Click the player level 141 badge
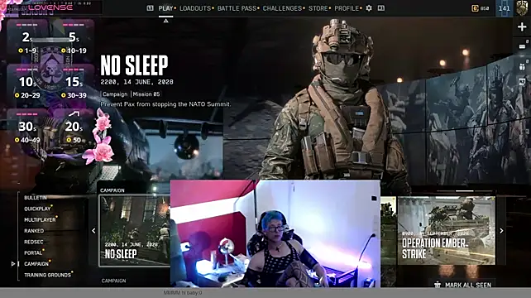Screen dimensions: 531x298 click(505, 8)
